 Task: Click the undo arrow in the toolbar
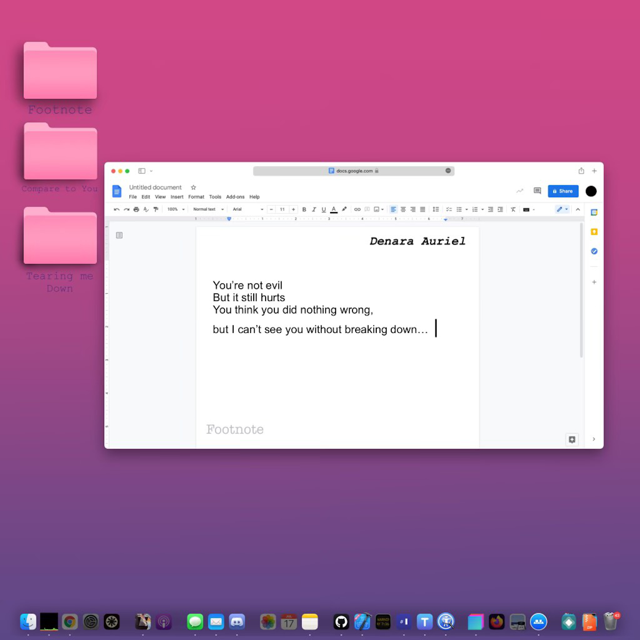coord(117,209)
